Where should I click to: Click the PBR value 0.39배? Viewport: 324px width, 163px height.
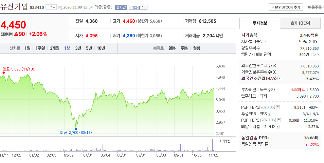point(294,120)
